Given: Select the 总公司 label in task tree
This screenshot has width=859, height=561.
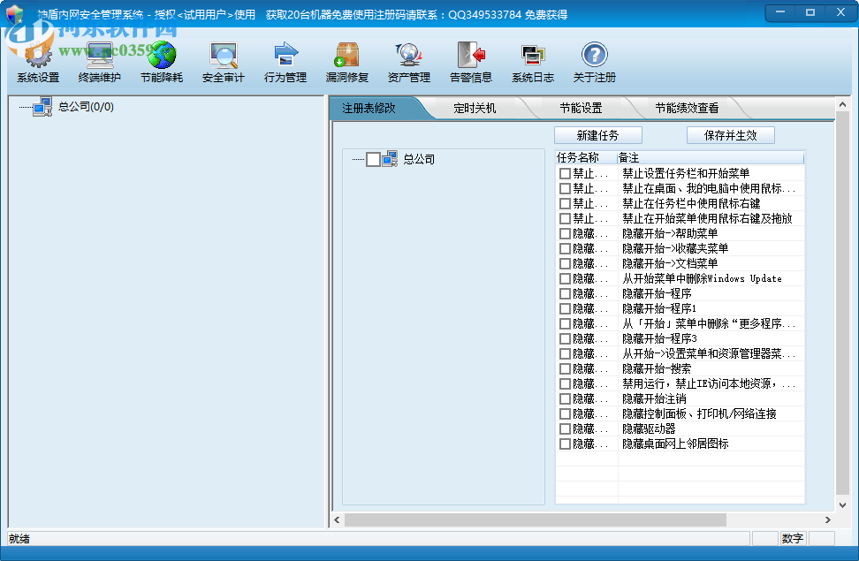Looking at the screenshot, I should click(419, 159).
